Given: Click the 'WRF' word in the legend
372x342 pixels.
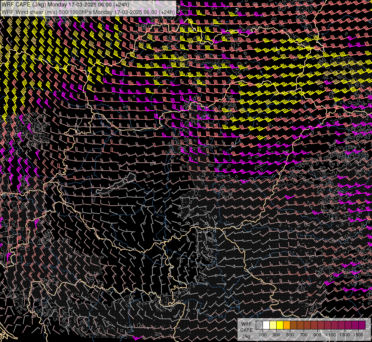Looking at the screenshot, I should click(247, 324).
